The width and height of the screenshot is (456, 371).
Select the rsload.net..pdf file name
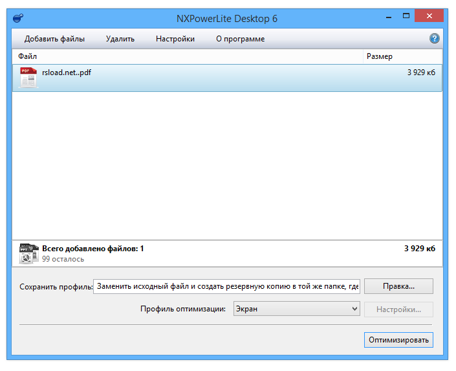tap(67, 73)
